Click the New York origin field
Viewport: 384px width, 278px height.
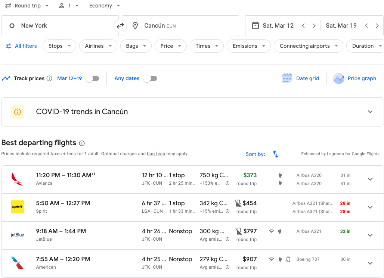(60, 26)
